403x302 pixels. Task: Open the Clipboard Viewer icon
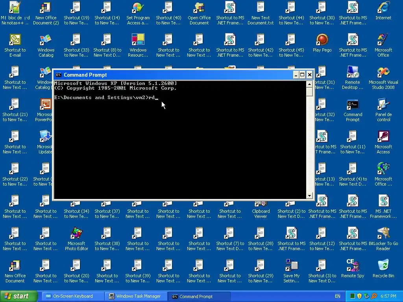coord(261,209)
